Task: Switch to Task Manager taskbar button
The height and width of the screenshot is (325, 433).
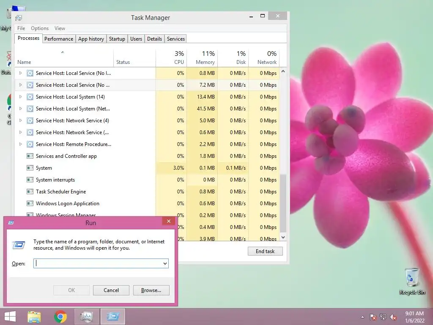Action: pyautogui.click(x=86, y=317)
